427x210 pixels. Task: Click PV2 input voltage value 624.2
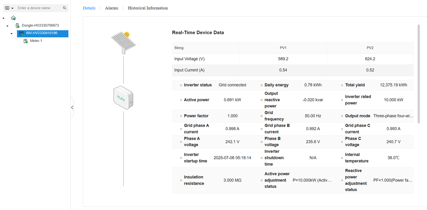370,59
